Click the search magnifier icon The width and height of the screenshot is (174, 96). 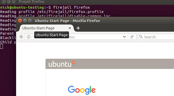(x=141, y=37)
